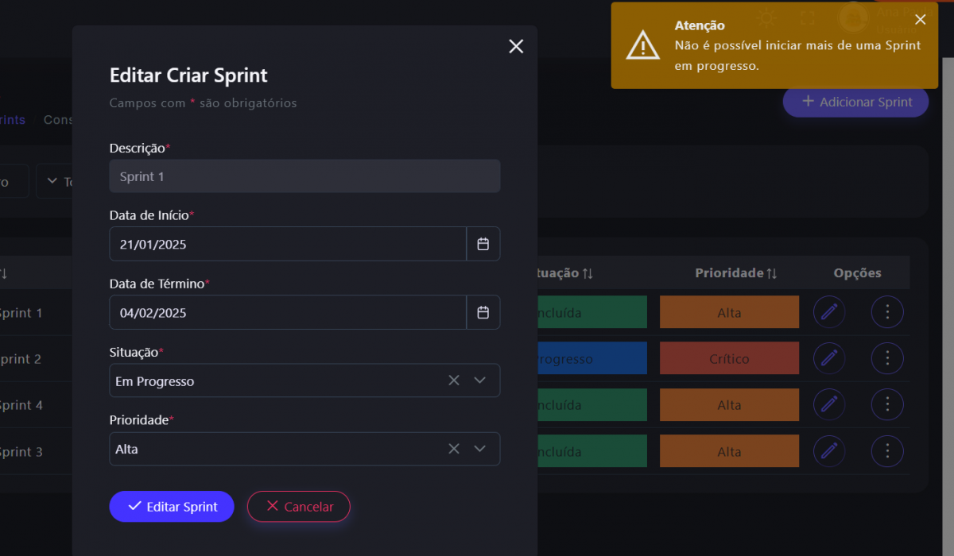Open calendar picker for Data de Término
Screen dimensions: 954x556
(483, 312)
